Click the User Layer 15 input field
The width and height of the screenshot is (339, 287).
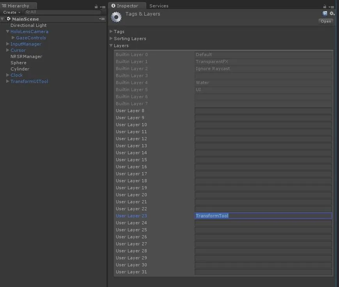pyautogui.click(x=263, y=160)
